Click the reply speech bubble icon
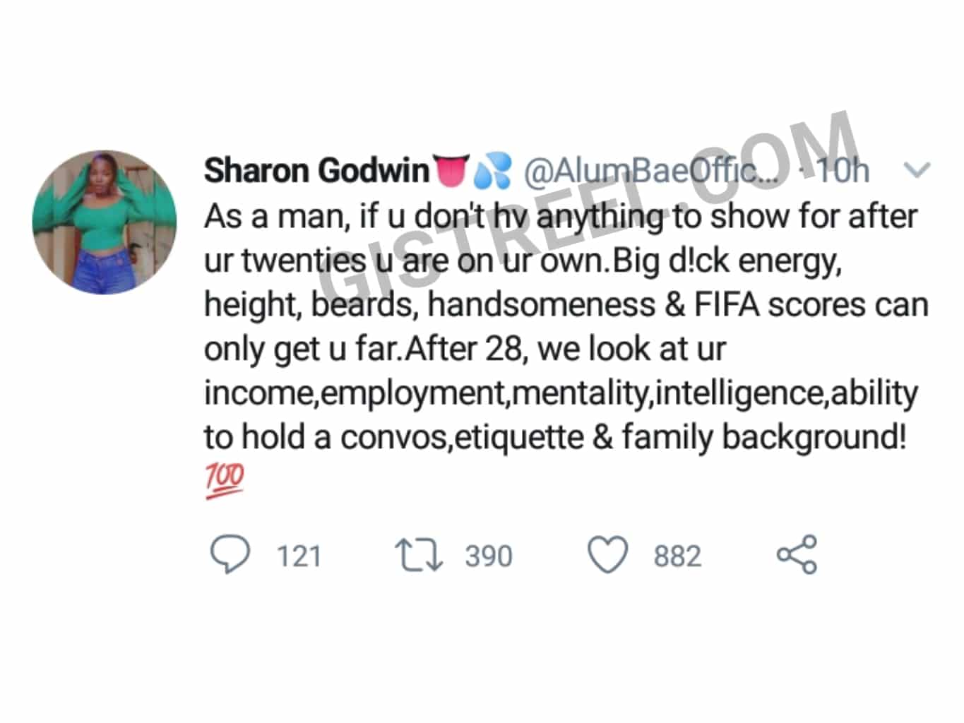The image size is (964, 723). (230, 555)
